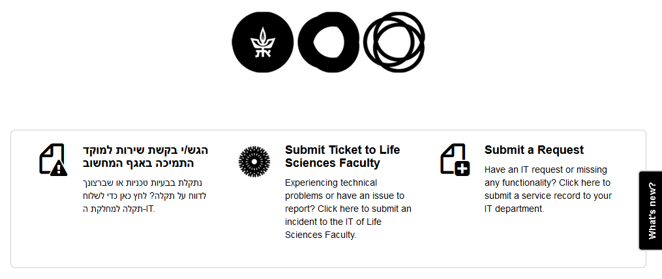Click the Hebrew text ending with IT

(x=119, y=209)
